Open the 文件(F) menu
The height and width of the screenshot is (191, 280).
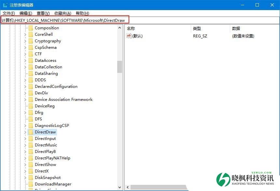[9, 13]
